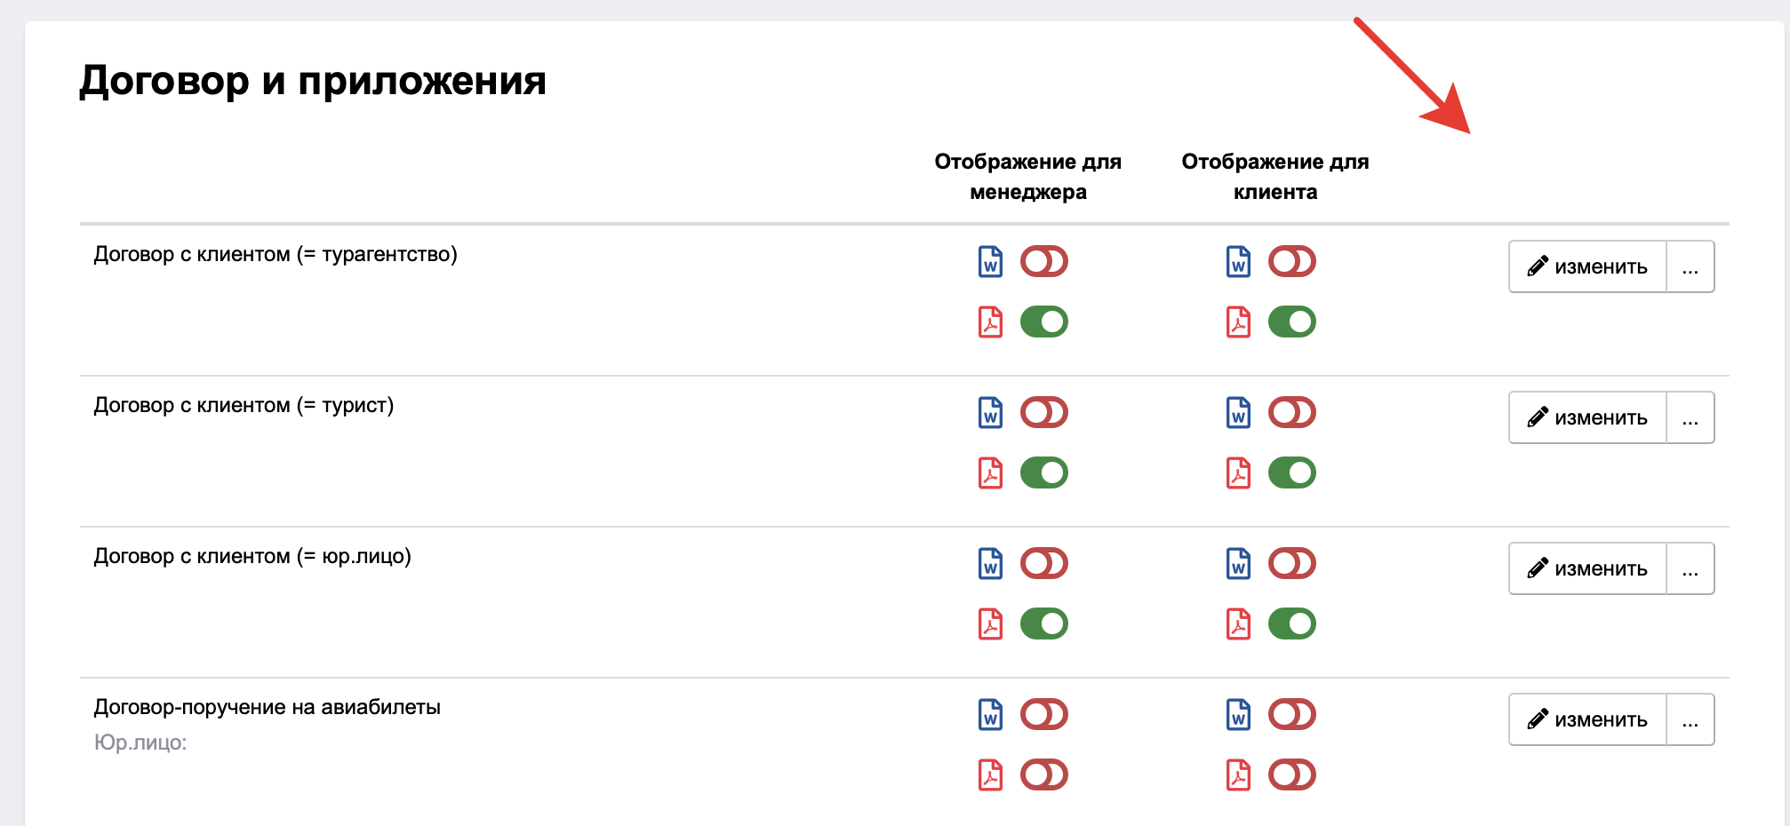Disable manager PDF toggle for юр.лицо contract
The height and width of the screenshot is (826, 1790).
[x=1044, y=623]
